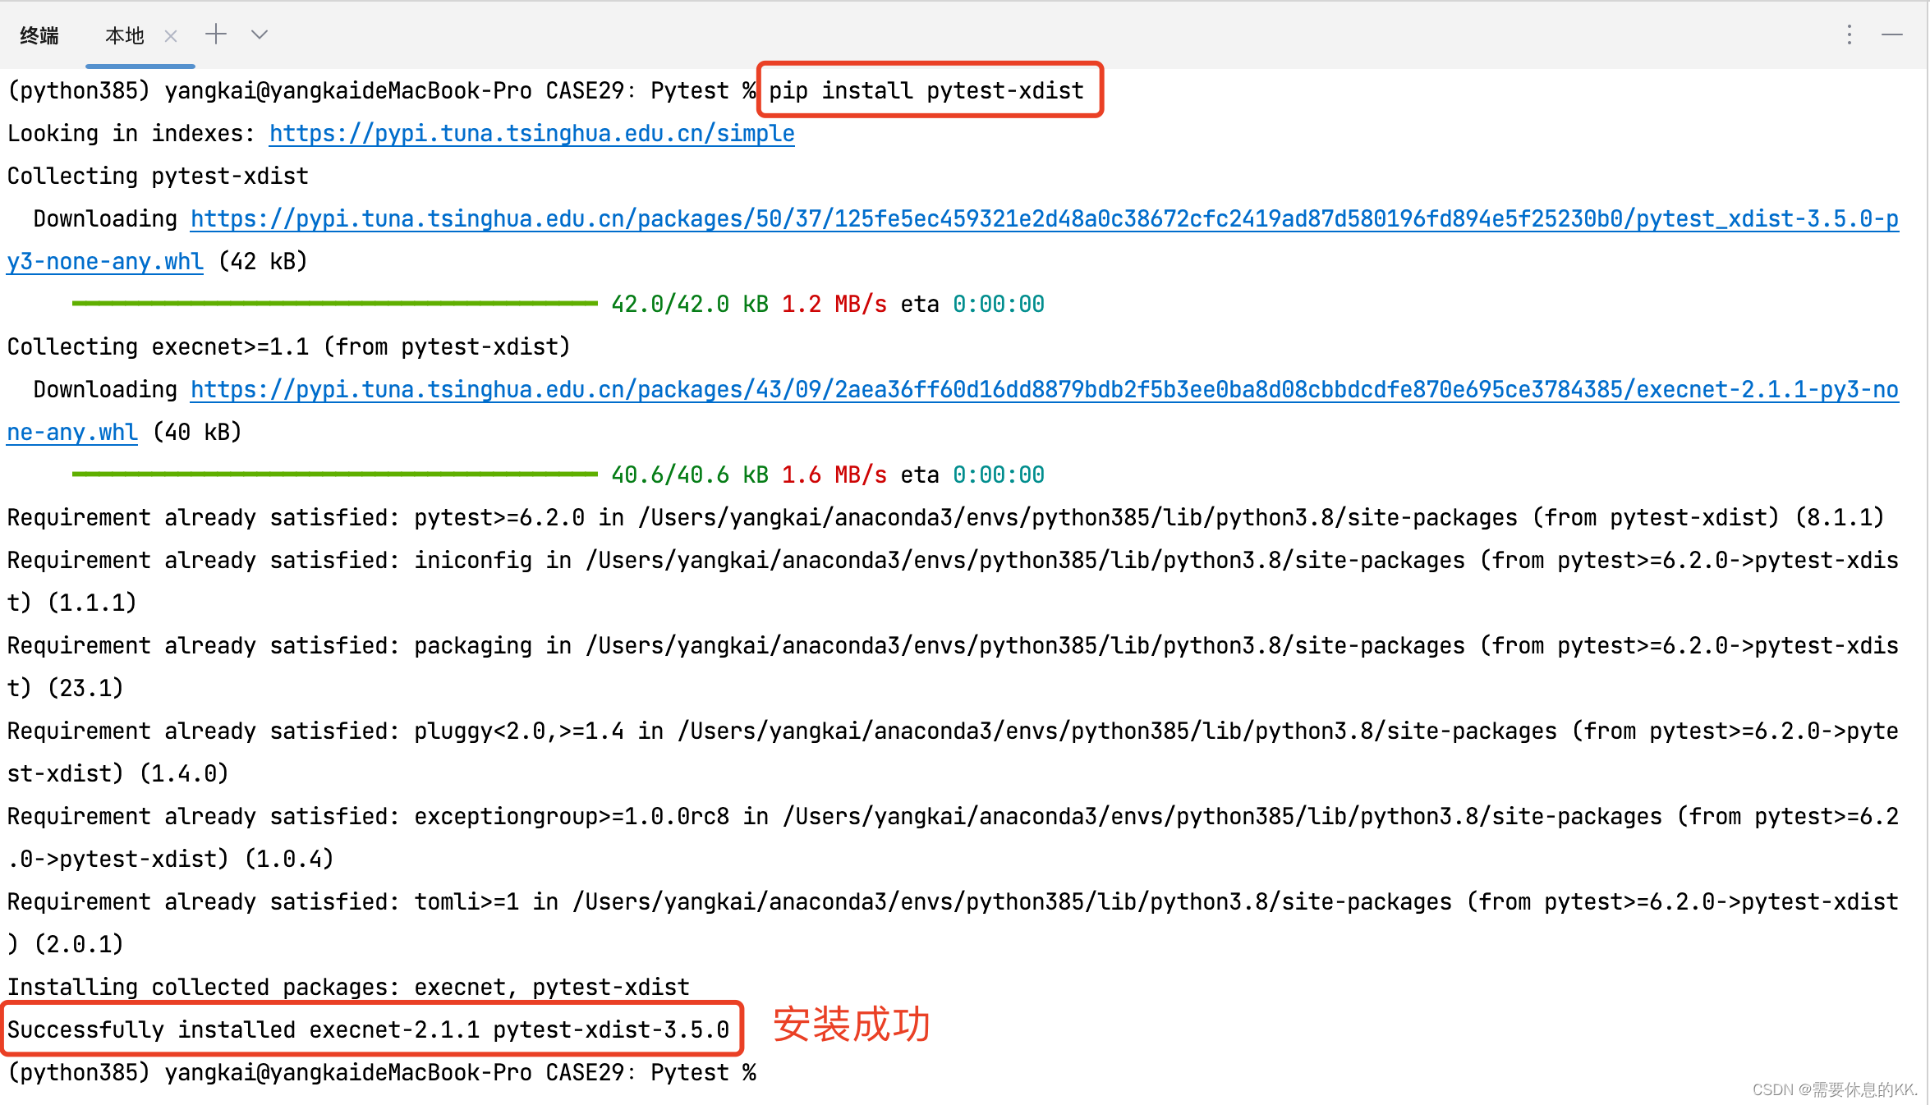Screen dimensions: 1930x1105
Task: Click the 'pip install pytest-xdist' command text
Action: (926, 90)
